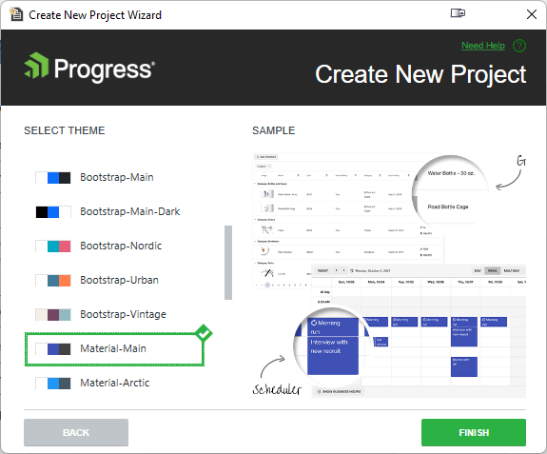Click the BACK button
The height and width of the screenshot is (454, 547).
(x=76, y=432)
